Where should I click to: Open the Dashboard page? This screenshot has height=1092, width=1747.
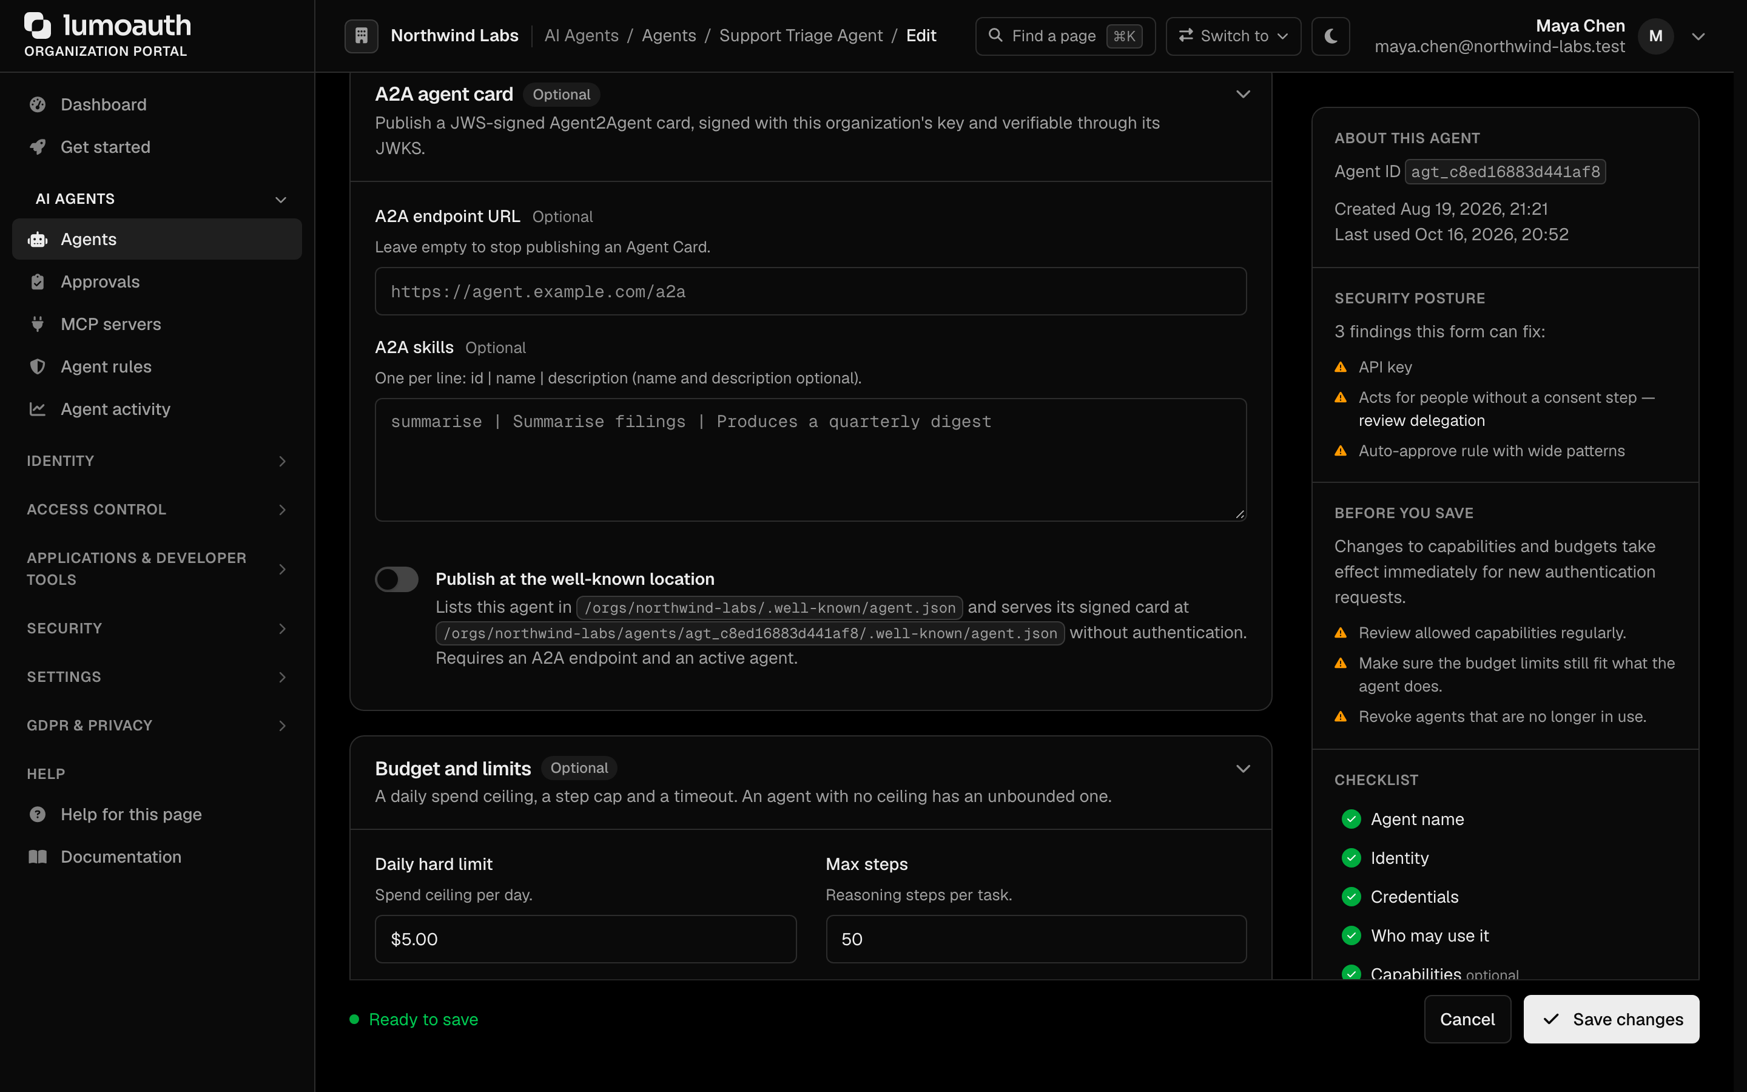click(157, 105)
